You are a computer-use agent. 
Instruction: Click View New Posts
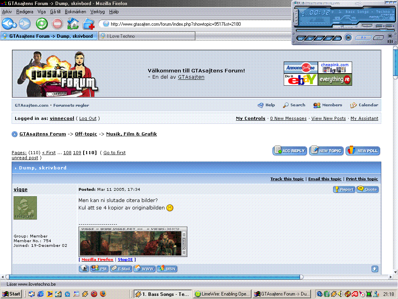point(328,118)
